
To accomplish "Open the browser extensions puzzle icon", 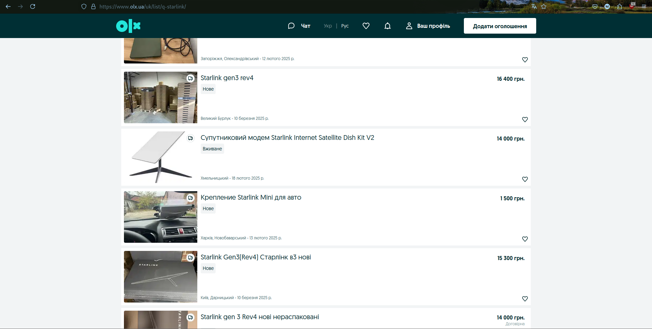I will 619,6.
